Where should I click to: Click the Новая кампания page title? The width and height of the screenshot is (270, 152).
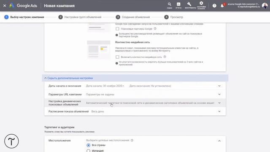(59, 5)
